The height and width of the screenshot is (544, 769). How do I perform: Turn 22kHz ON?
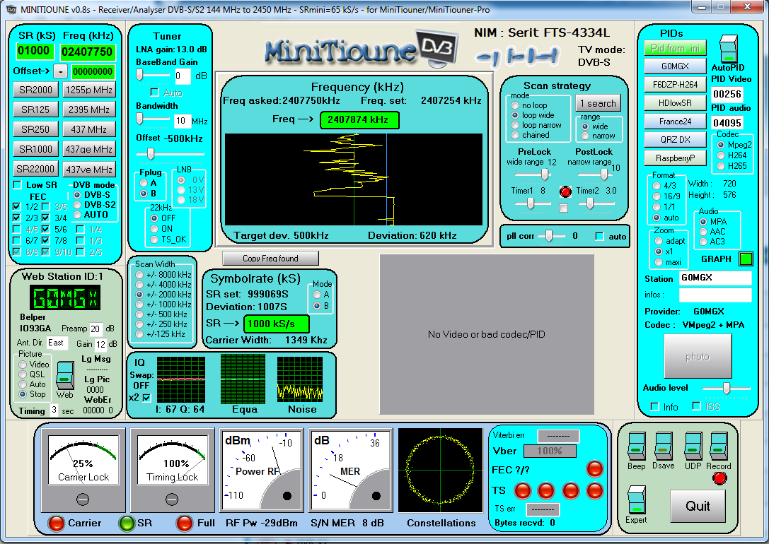tap(154, 229)
